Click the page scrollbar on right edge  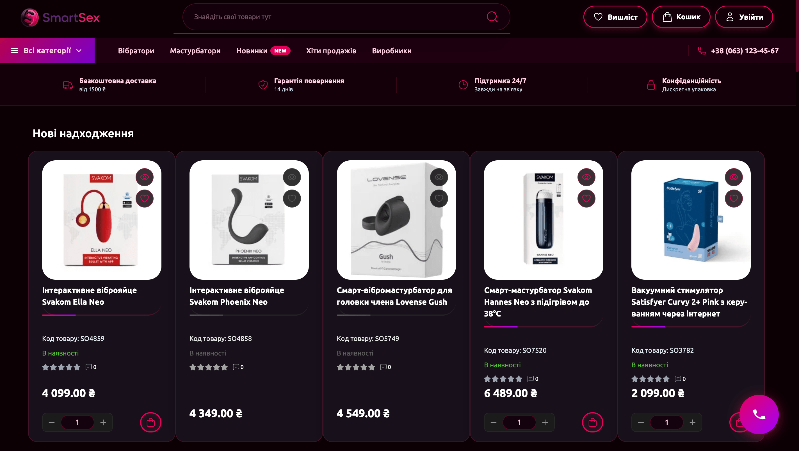(x=797, y=36)
